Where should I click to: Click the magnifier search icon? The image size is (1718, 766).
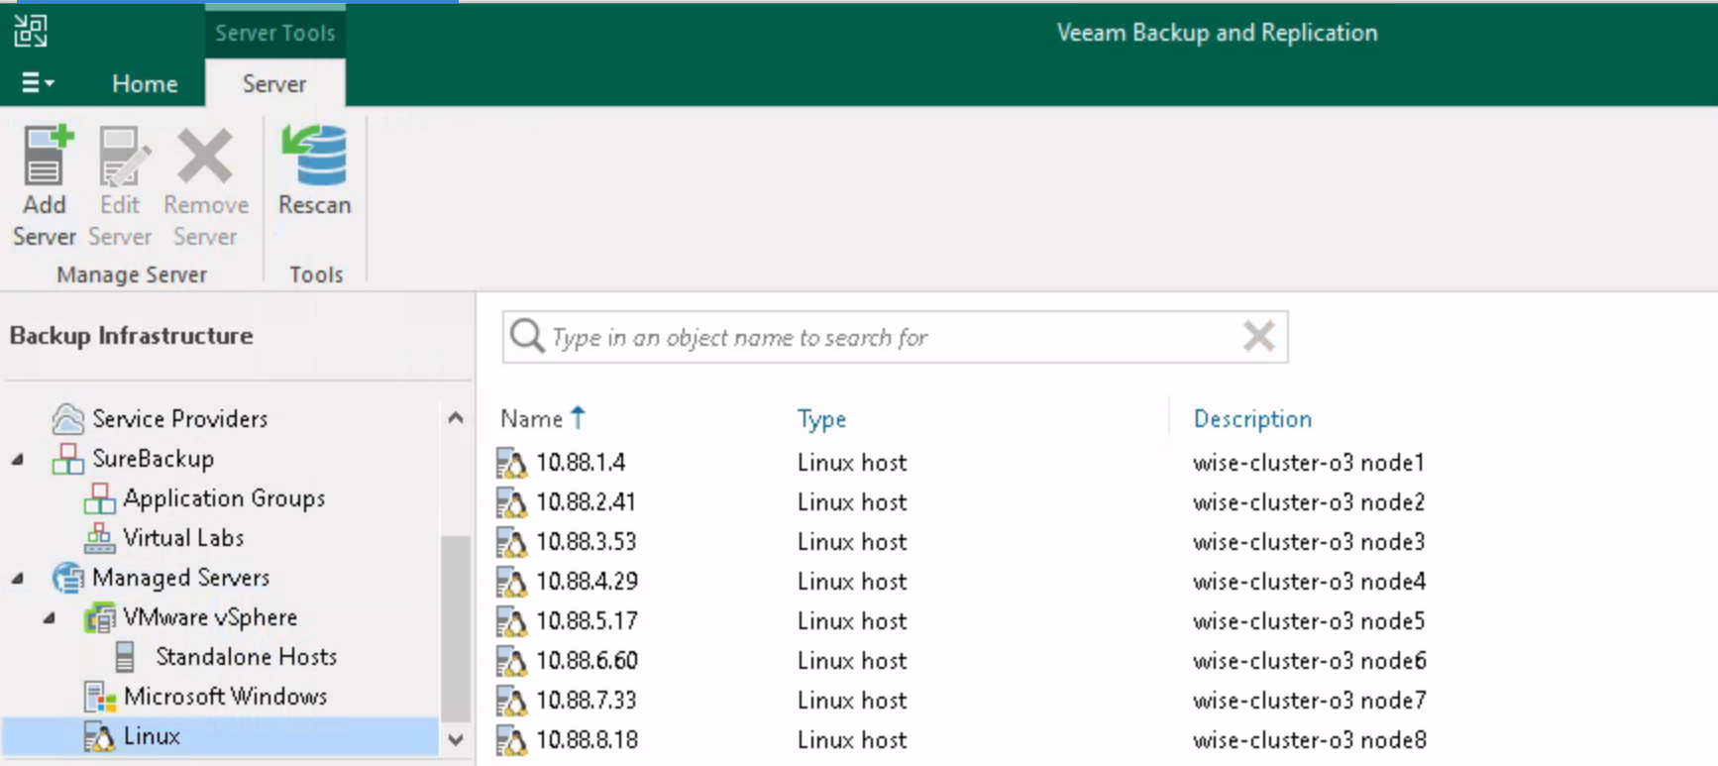[x=526, y=337]
